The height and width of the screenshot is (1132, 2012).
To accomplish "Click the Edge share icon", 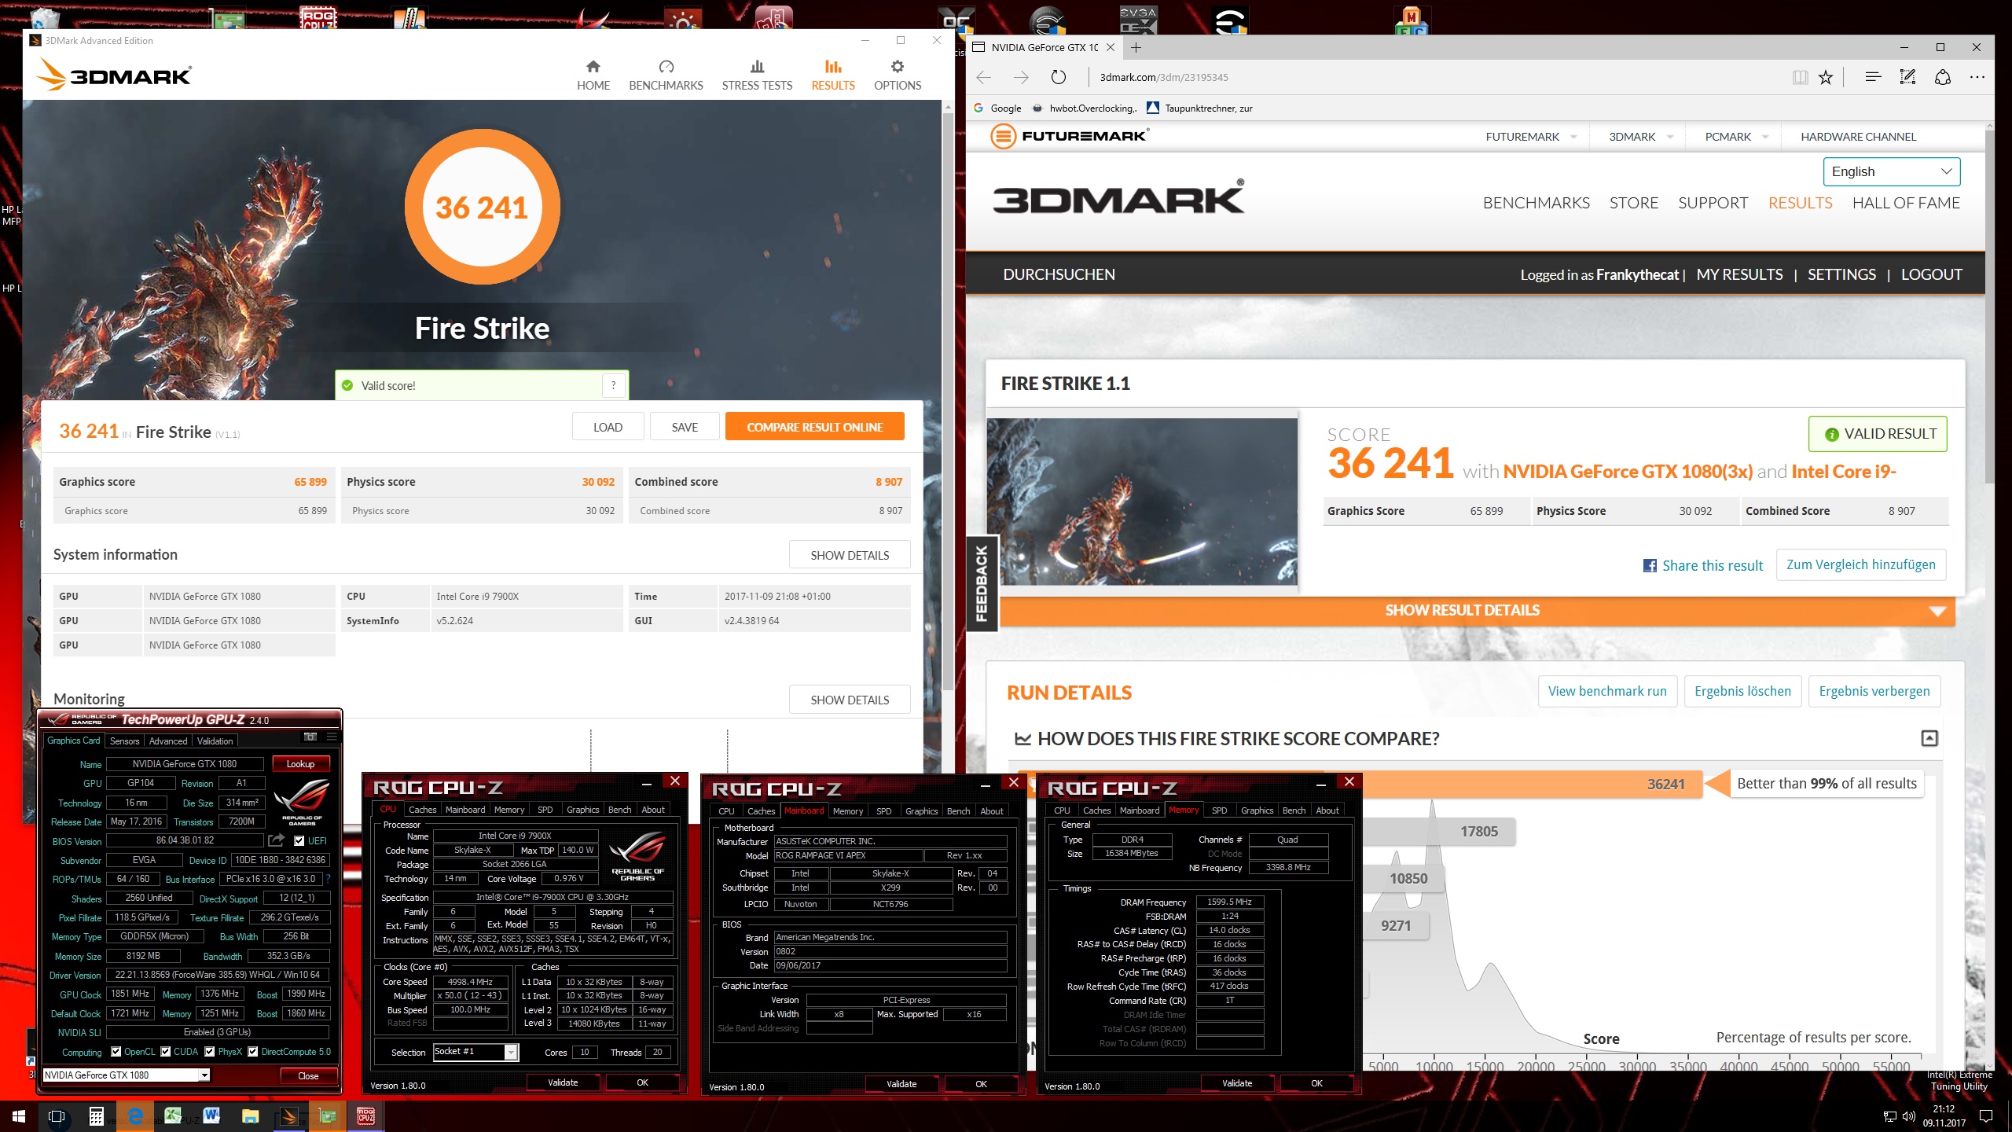I will tap(1943, 77).
